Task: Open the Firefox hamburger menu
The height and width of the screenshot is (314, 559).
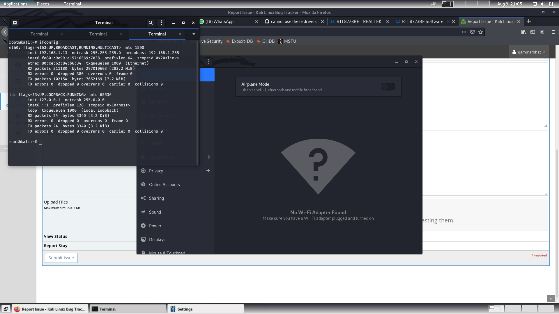Action: coord(553,32)
